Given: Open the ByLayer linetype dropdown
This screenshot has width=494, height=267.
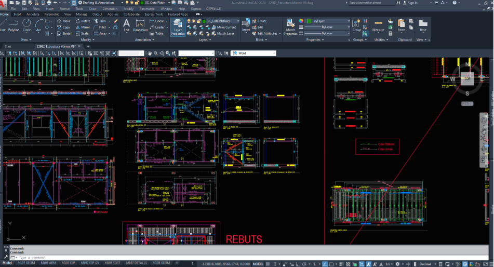Looking at the screenshot, I should pos(327,33).
